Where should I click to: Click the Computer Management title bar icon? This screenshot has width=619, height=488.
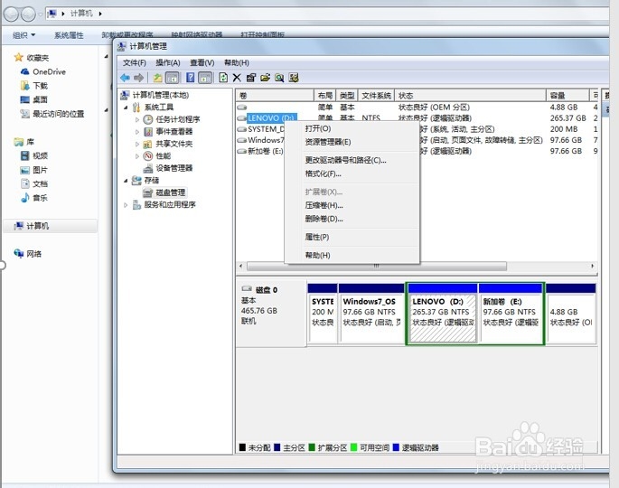pos(122,46)
